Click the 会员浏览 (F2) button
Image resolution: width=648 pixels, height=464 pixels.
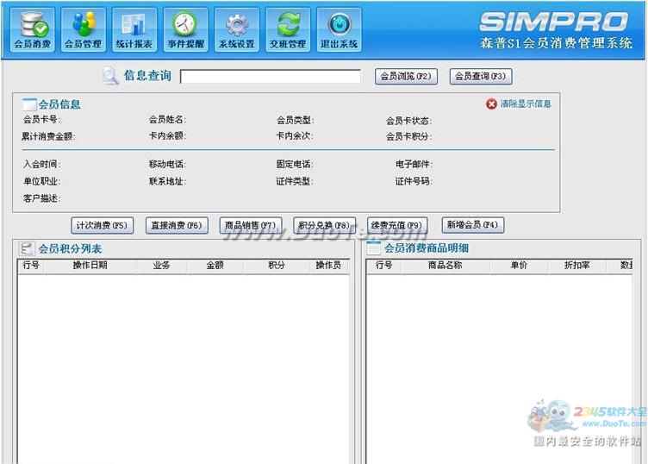pos(406,76)
